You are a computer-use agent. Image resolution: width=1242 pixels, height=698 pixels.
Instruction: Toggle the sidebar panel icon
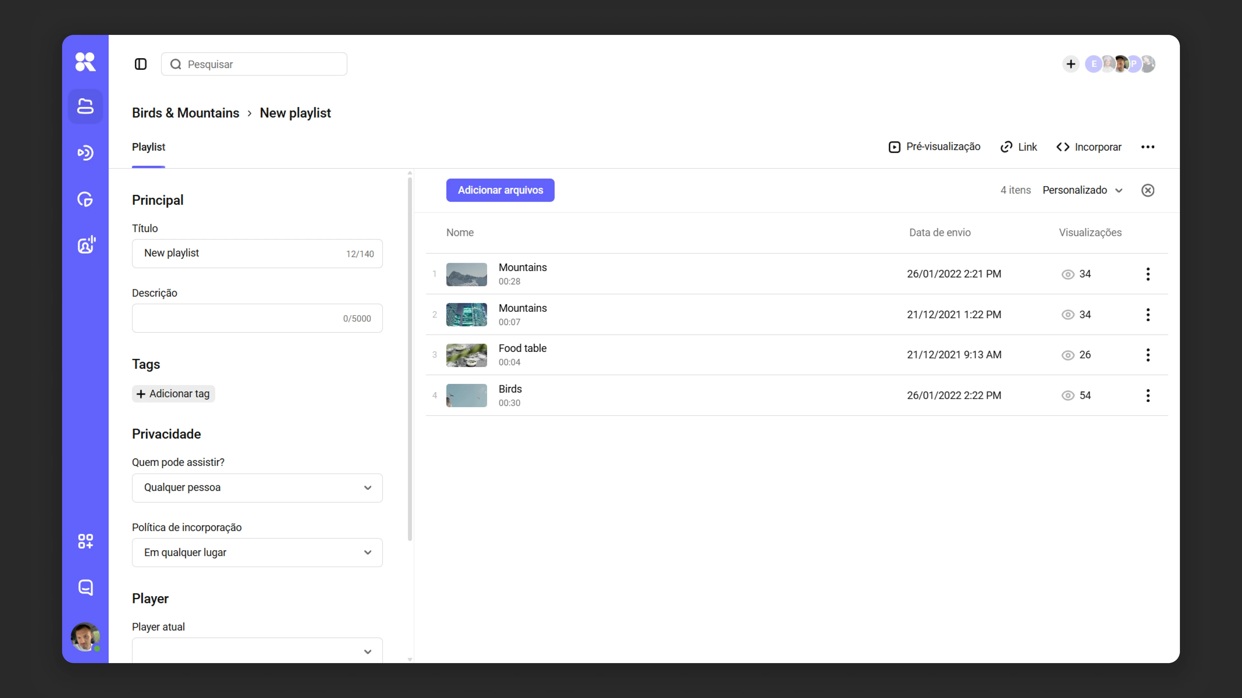tap(140, 64)
